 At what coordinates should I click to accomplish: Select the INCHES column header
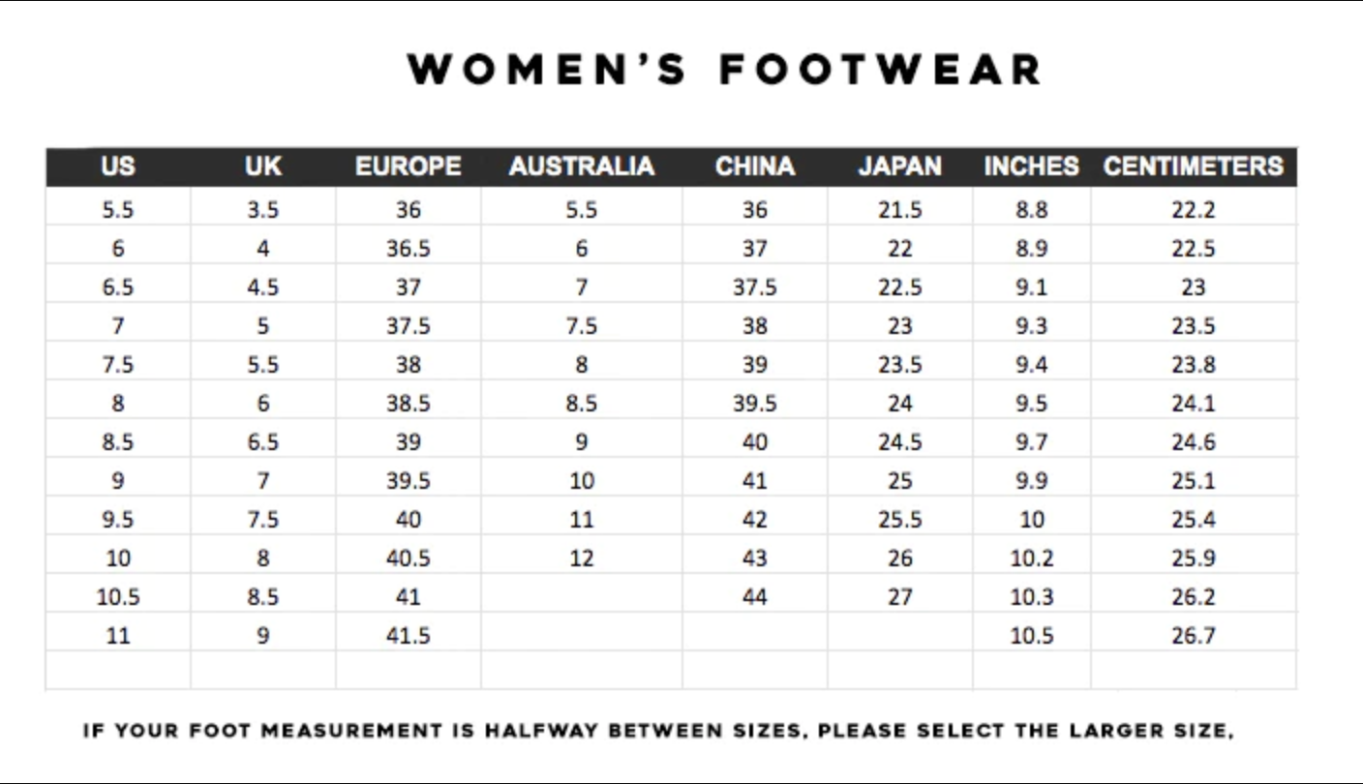click(1031, 166)
